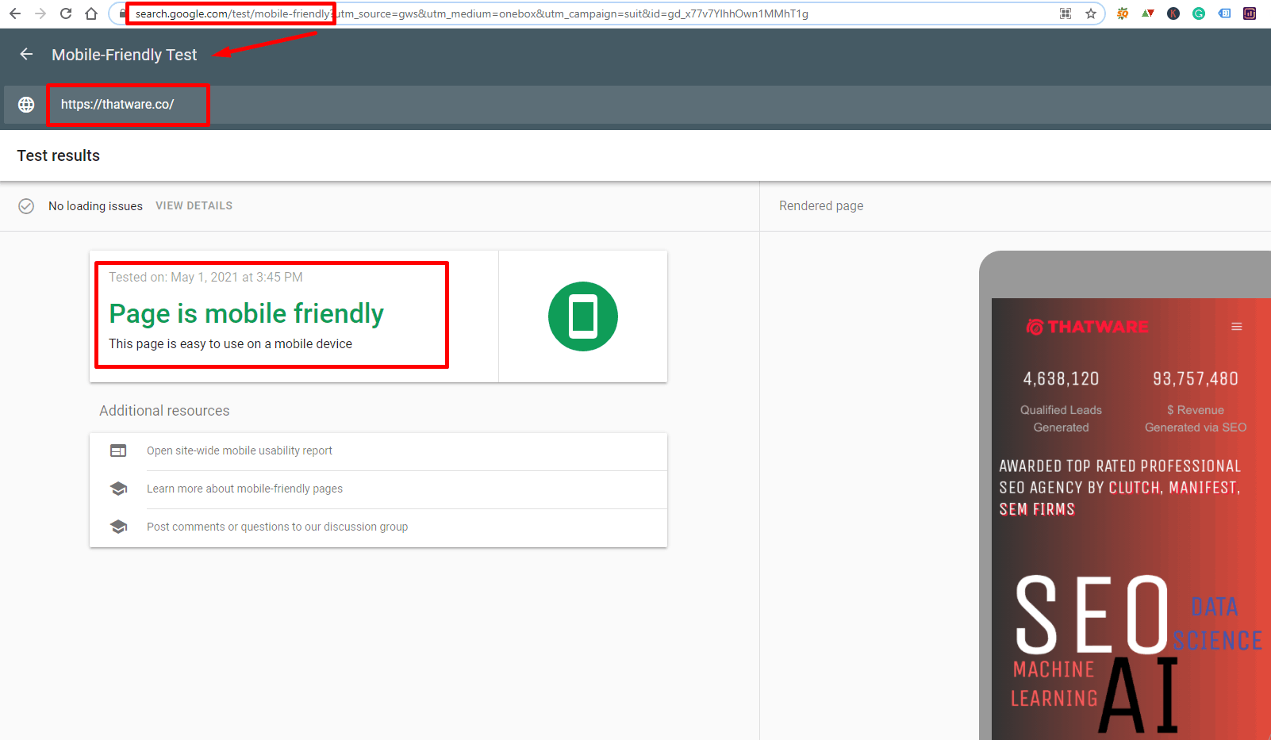This screenshot has width=1271, height=740.
Task: Click Tested on May 1, 2021 text
Action: coord(205,277)
